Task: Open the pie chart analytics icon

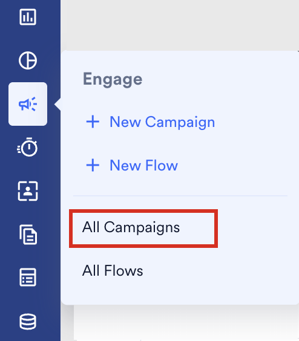Action: pos(28,60)
